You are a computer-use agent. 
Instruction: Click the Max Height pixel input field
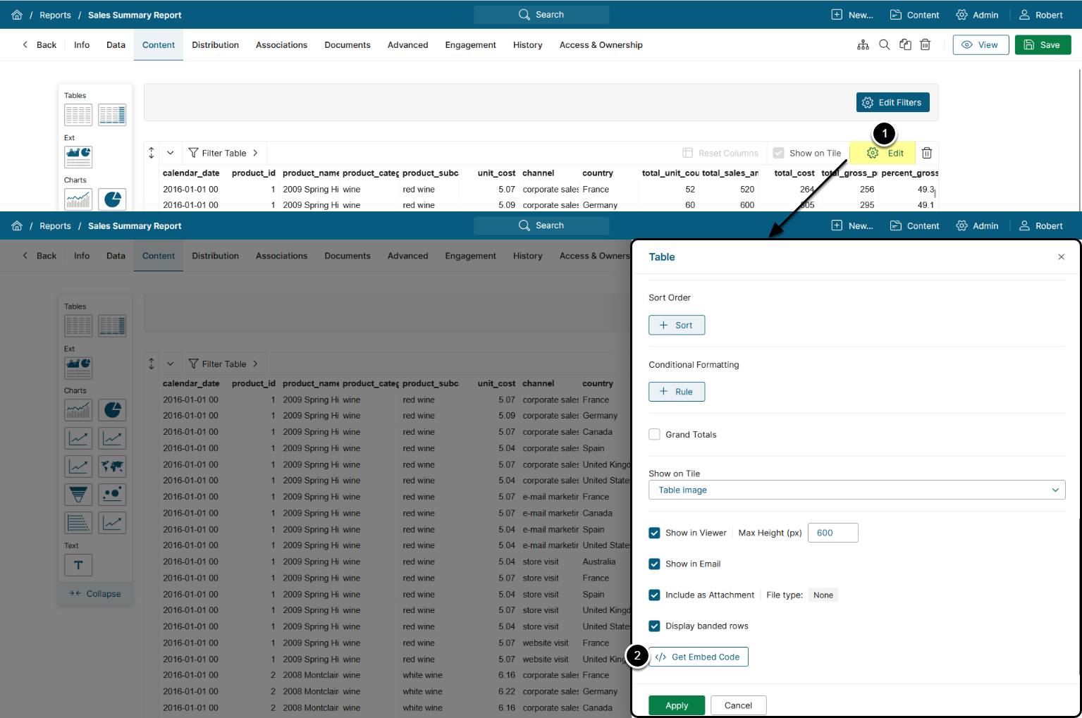832,533
